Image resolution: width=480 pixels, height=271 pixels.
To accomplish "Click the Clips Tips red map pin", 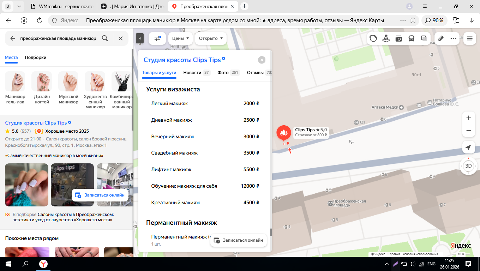I will coord(283,133).
